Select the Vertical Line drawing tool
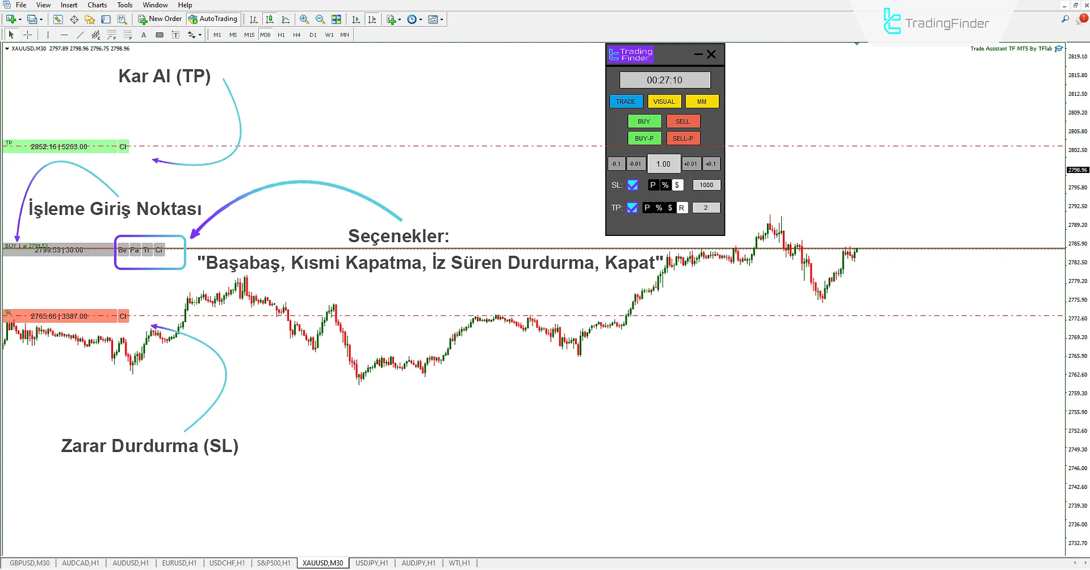The image size is (1090, 570). [48, 35]
